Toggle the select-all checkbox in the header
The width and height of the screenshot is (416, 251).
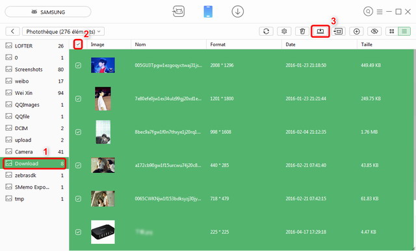(x=78, y=44)
